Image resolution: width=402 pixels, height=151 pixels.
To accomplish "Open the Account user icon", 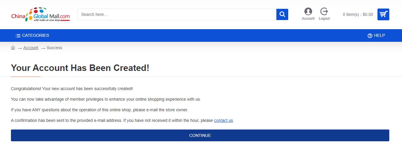I will [x=308, y=11].
